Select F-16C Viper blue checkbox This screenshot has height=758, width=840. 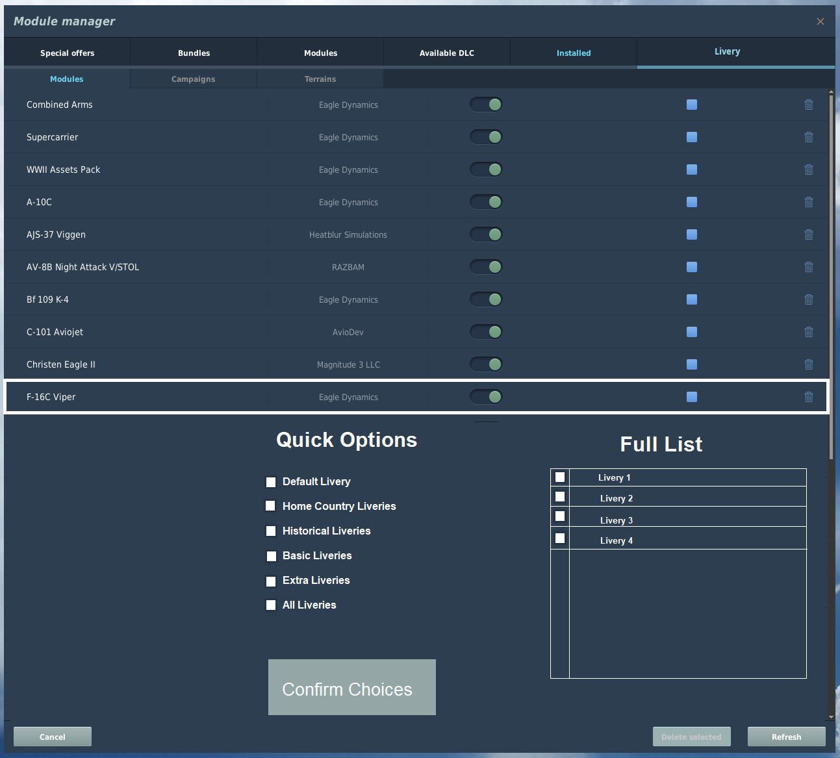click(x=692, y=397)
